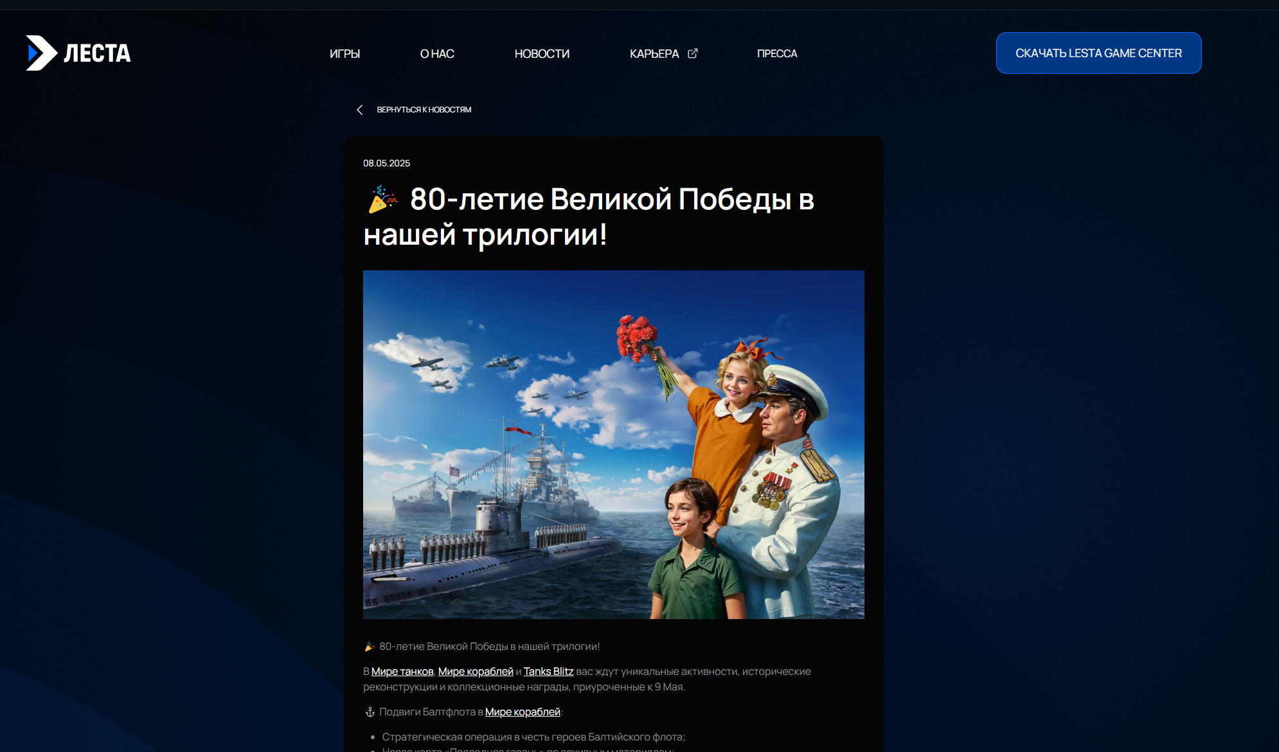Screen dimensions: 1279x752
Task: Click the first Мире кораблей hyperlink
Action: coord(474,670)
